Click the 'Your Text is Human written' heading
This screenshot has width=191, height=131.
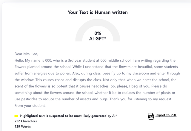[98, 12]
